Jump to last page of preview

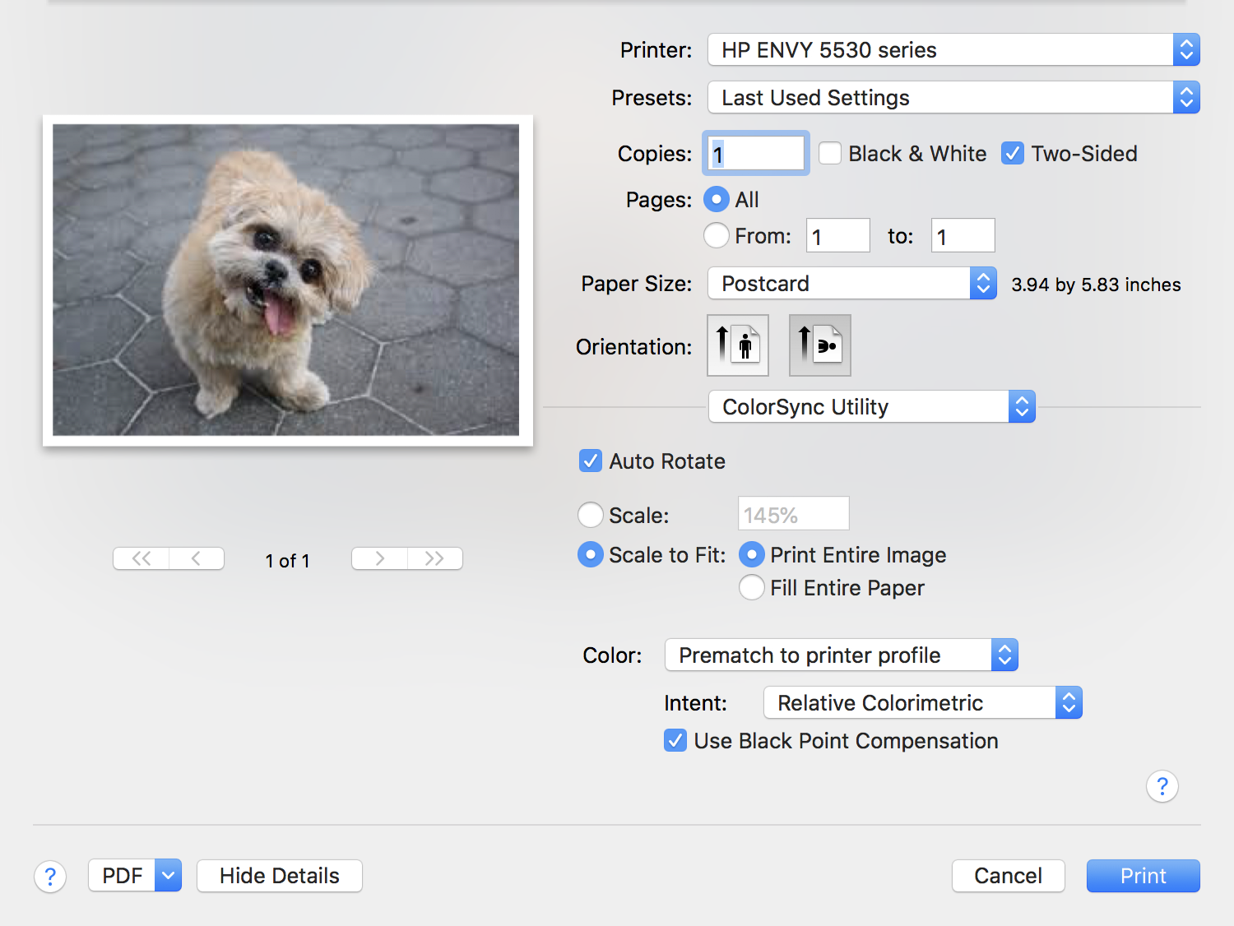[434, 559]
